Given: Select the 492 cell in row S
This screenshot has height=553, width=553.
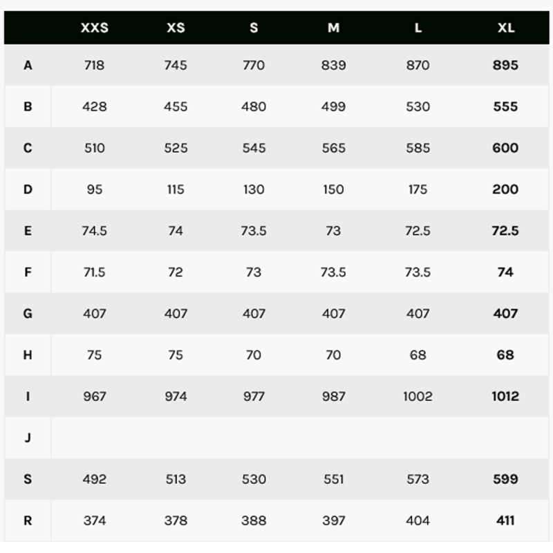Looking at the screenshot, I should pos(95,479).
